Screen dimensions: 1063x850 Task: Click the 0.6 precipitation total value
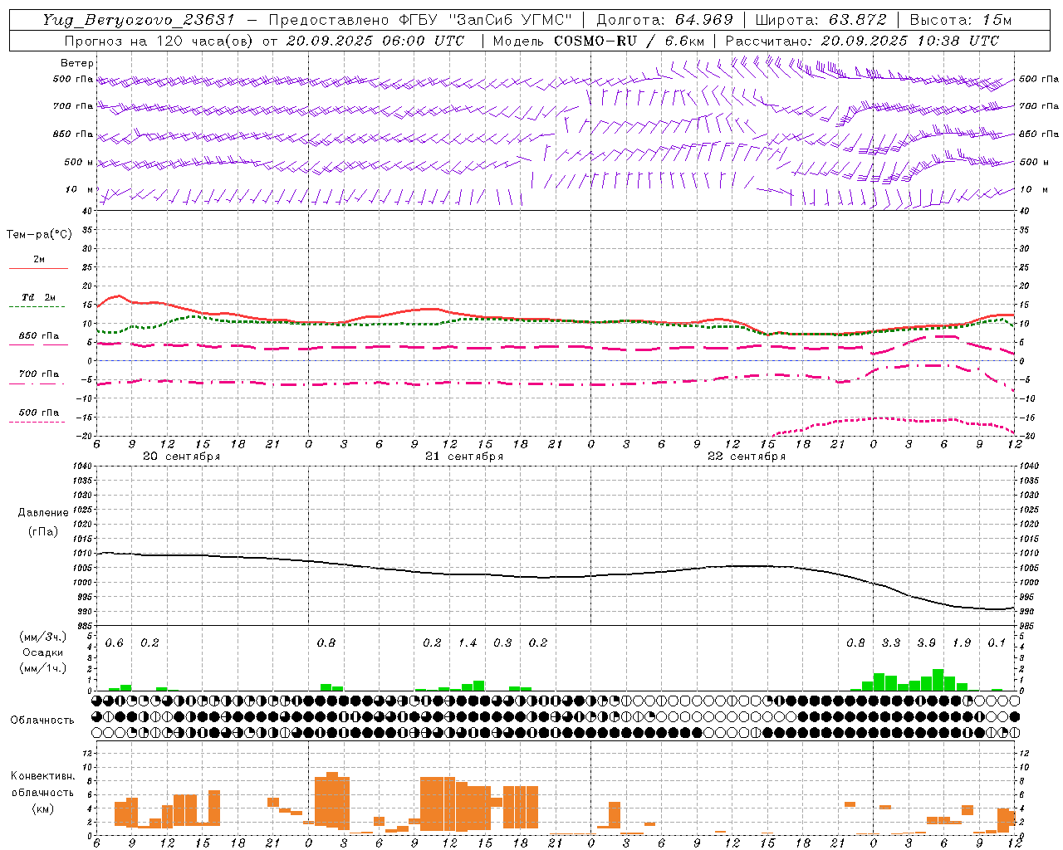point(115,643)
